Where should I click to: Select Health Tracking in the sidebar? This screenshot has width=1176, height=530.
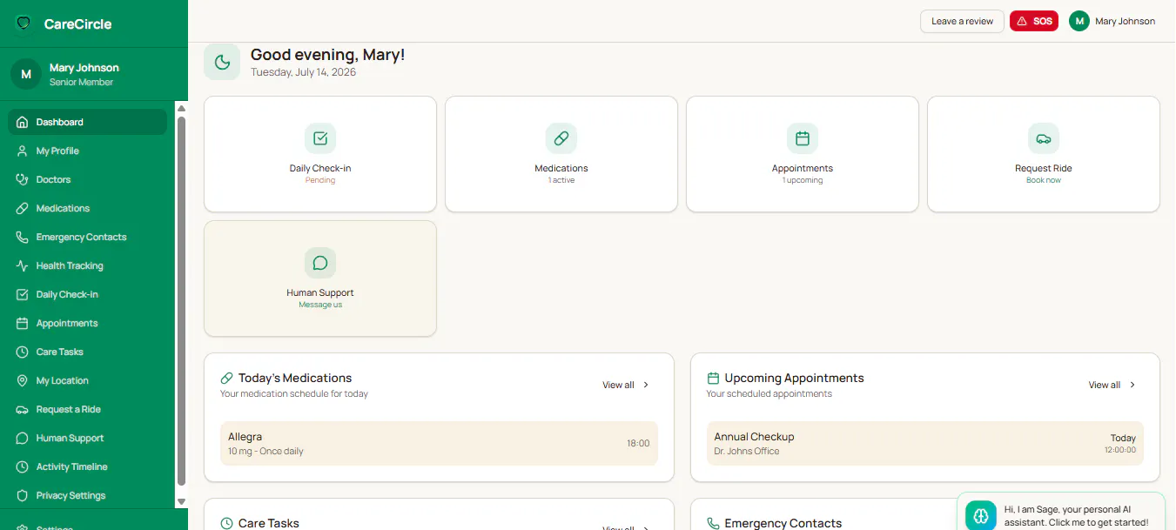tap(87, 265)
